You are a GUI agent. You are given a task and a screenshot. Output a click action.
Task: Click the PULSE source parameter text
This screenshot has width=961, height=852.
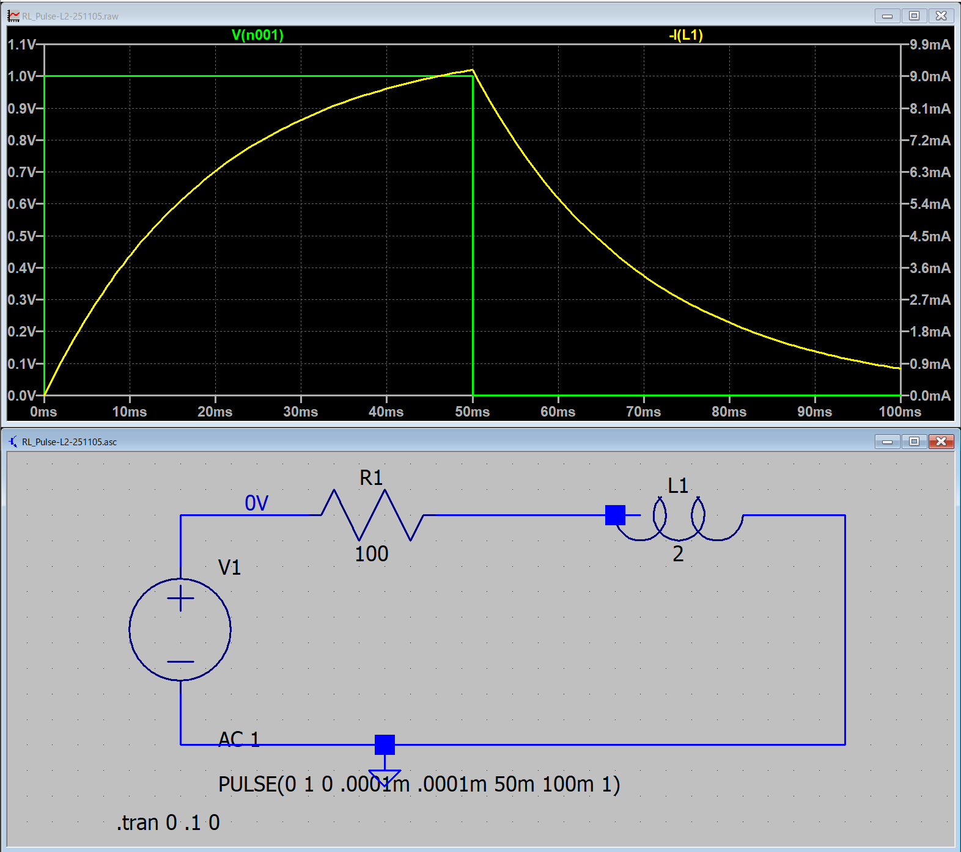tap(419, 784)
